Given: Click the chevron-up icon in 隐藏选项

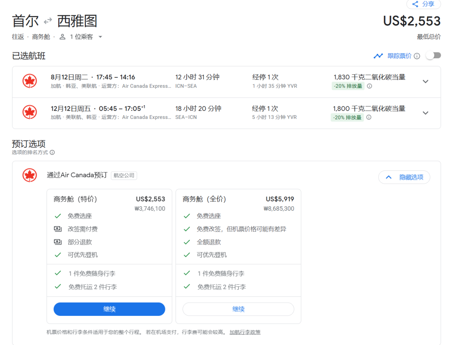Looking at the screenshot, I should 389,177.
